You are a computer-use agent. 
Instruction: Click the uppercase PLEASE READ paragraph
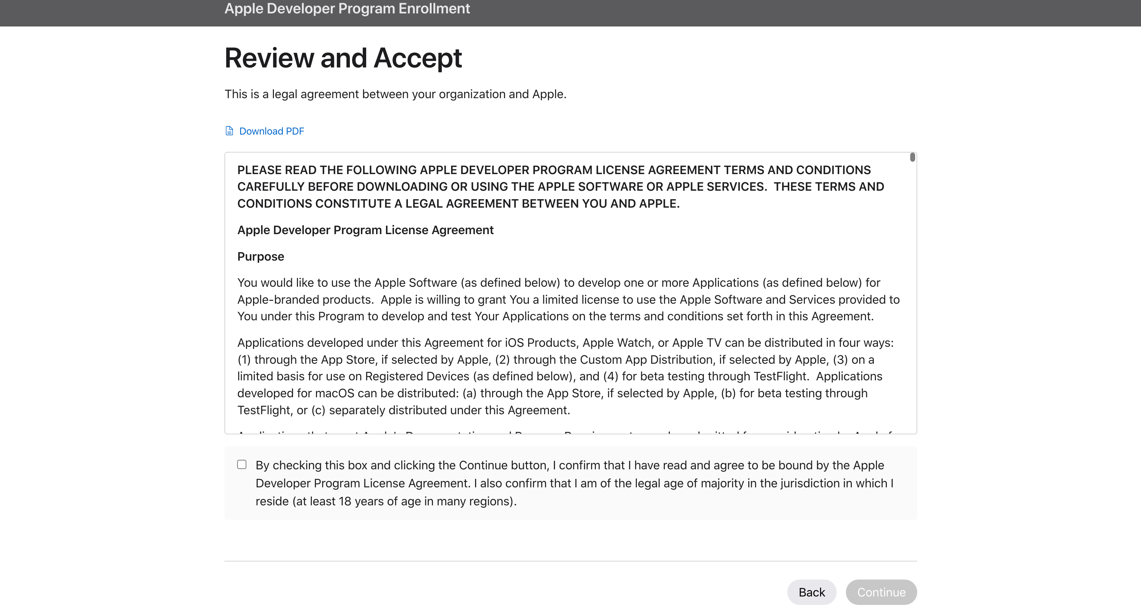[x=560, y=187]
